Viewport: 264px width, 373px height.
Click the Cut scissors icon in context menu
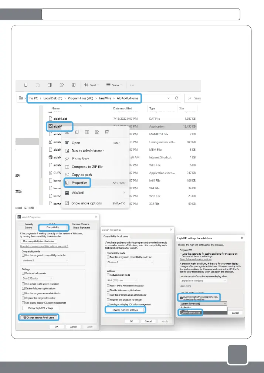point(67,132)
